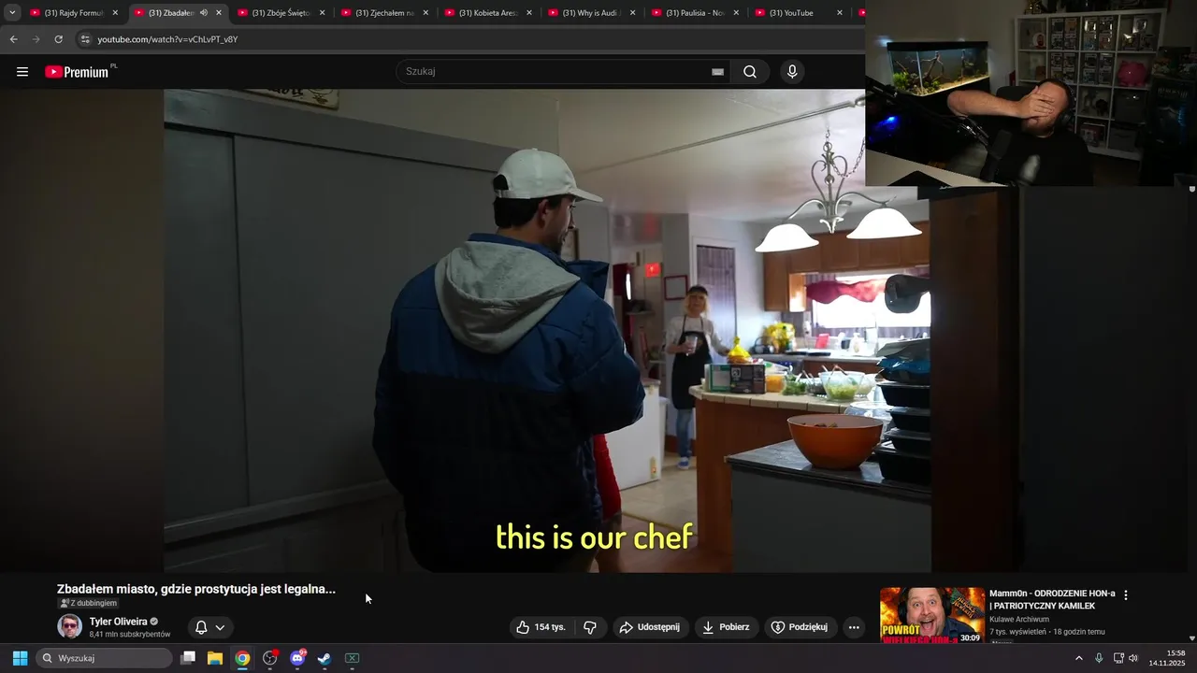
Task: Show hidden system tray icons
Action: tap(1078, 658)
